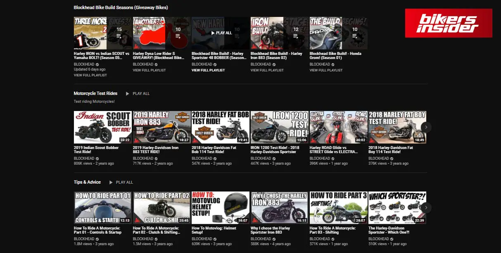The image size is (501, 253).
Task: Click title 2018 Harley-Davidson Fat Boy 114 Test Ride!
Action: tap(391, 150)
